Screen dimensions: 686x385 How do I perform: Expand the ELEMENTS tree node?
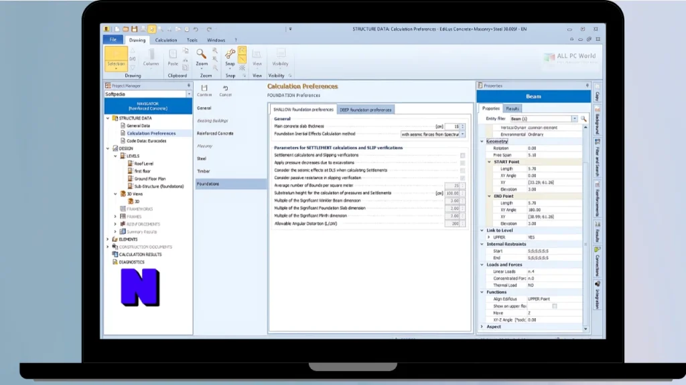point(108,239)
